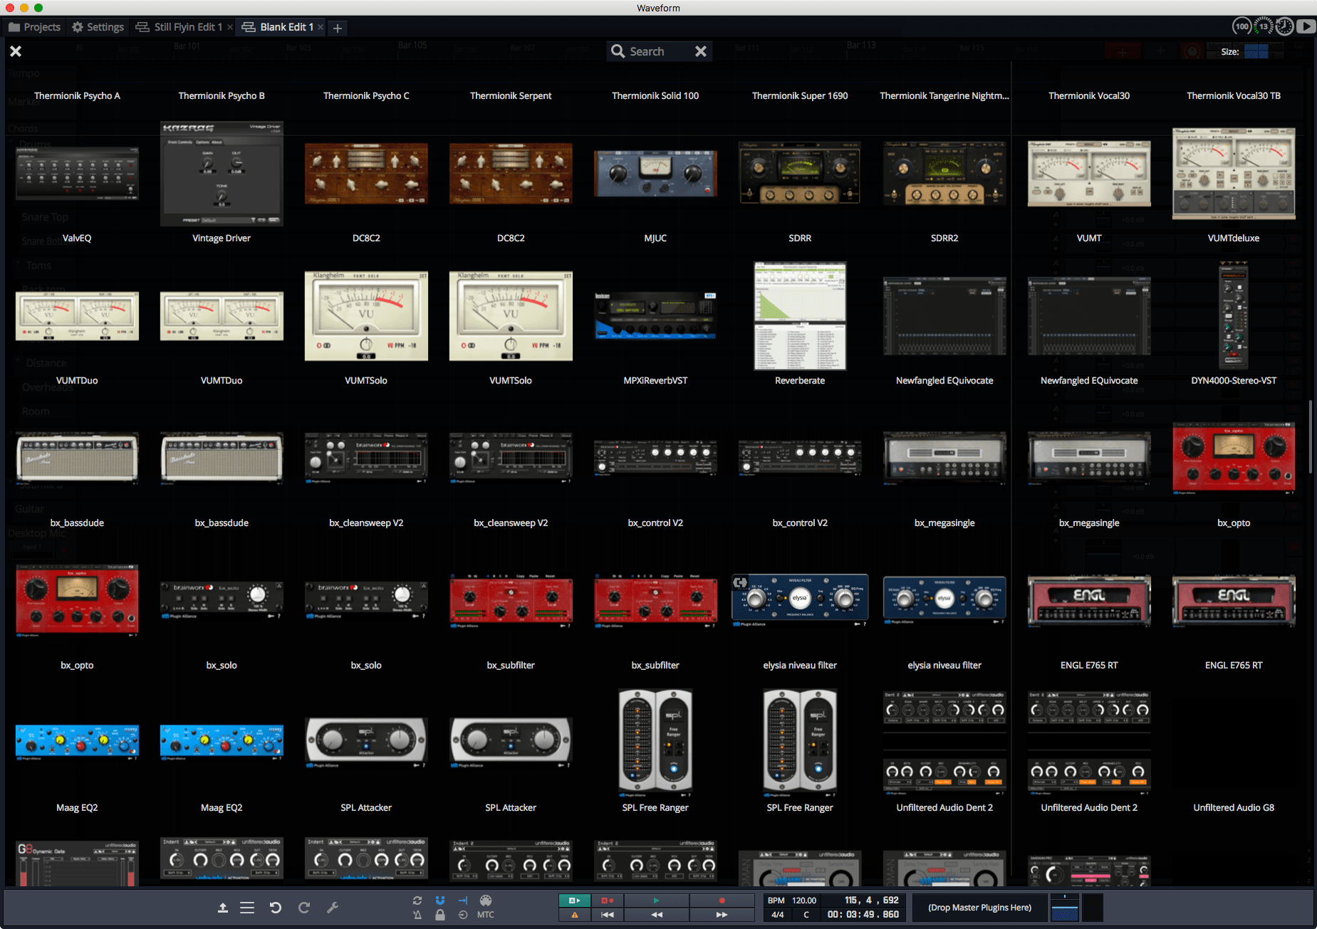
Task: Open the Settings tab
Action: (98, 27)
